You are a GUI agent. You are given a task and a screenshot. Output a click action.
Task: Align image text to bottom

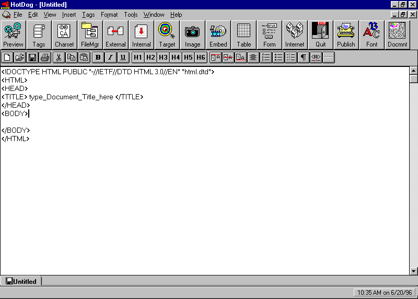tap(240, 57)
